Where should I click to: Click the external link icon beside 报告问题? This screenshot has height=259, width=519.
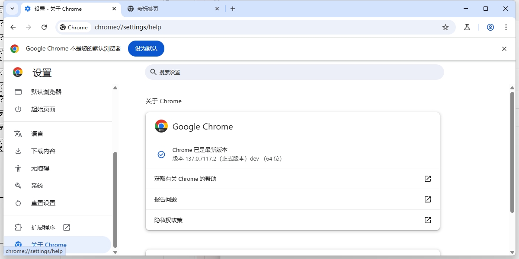tap(427, 199)
